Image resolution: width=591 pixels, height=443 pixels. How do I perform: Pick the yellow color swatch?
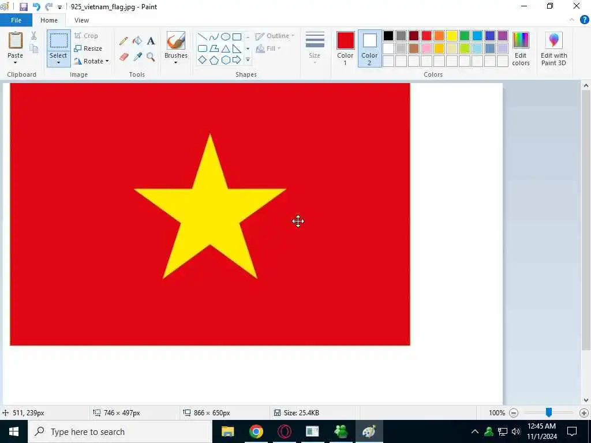(x=451, y=36)
